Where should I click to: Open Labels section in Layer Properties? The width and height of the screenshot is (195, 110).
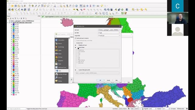coord(62,50)
